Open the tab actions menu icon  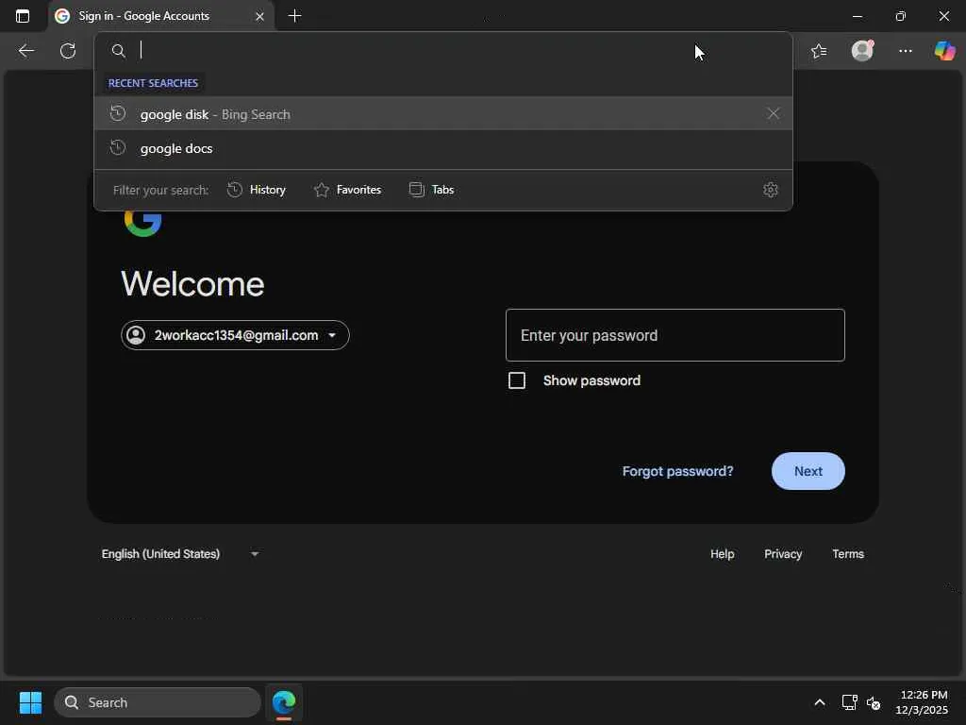[x=23, y=16]
